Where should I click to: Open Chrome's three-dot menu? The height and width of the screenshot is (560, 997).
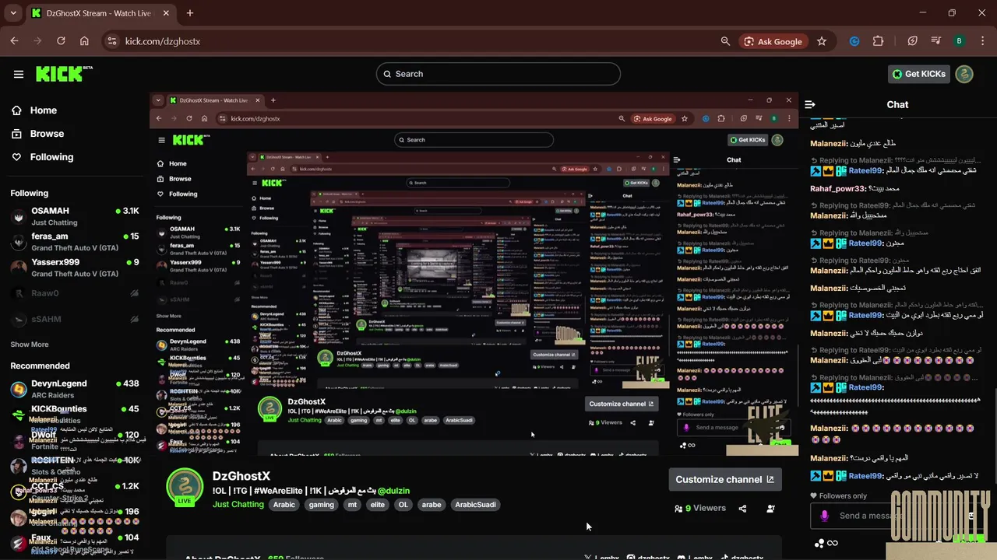[x=982, y=41]
